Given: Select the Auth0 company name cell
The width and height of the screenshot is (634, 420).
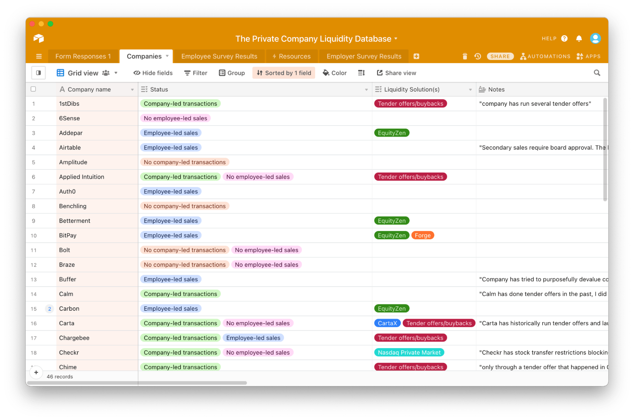Looking at the screenshot, I should pyautogui.click(x=97, y=191).
